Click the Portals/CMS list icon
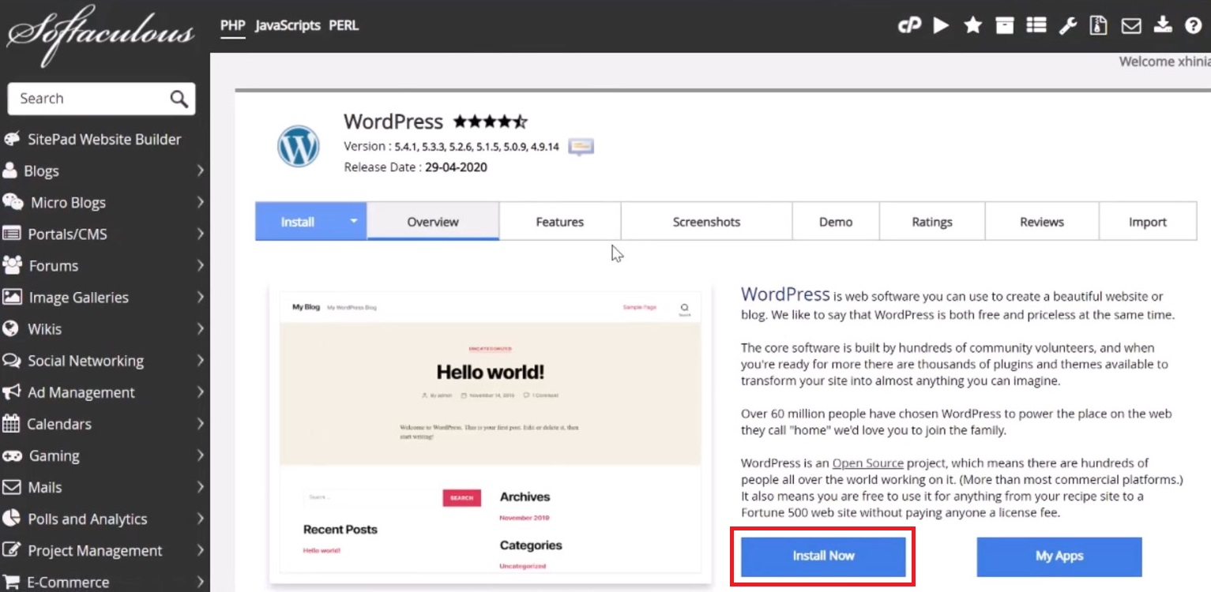The width and height of the screenshot is (1211, 592). [x=11, y=234]
